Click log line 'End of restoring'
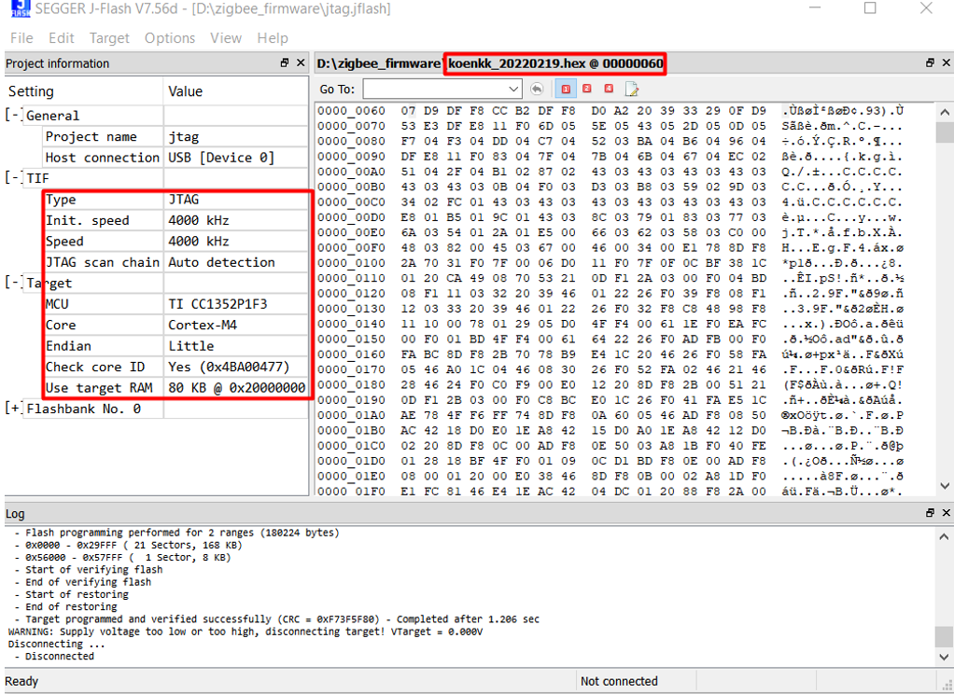This screenshot has height=694, width=954. [71, 606]
